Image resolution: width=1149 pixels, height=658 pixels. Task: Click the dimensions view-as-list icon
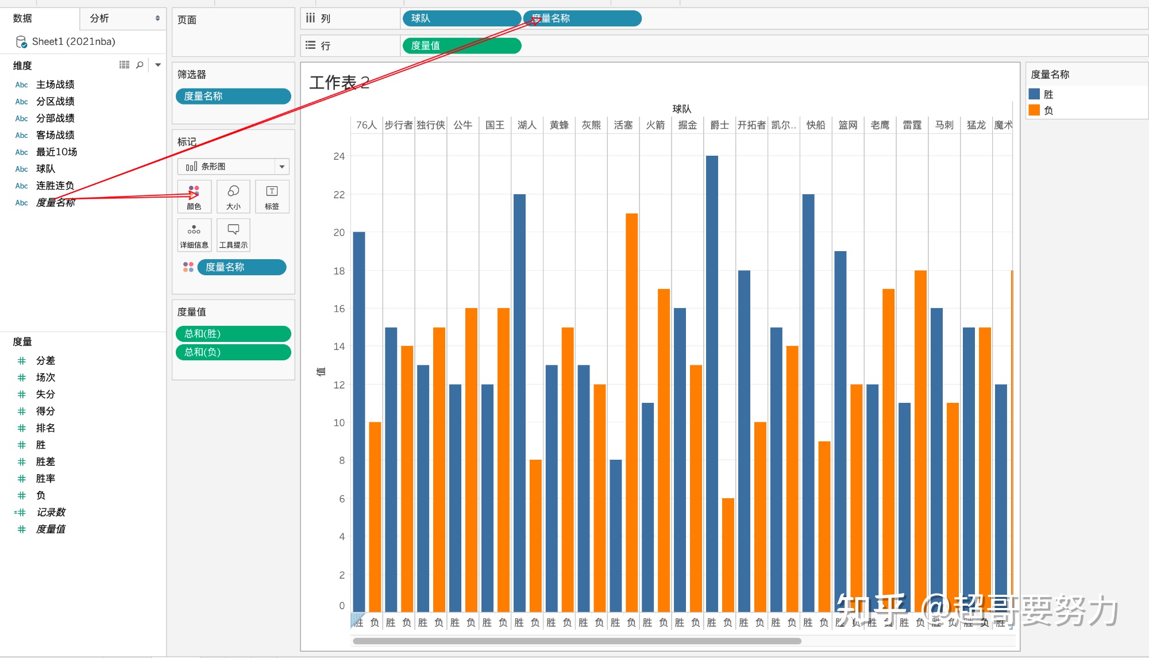coord(124,65)
